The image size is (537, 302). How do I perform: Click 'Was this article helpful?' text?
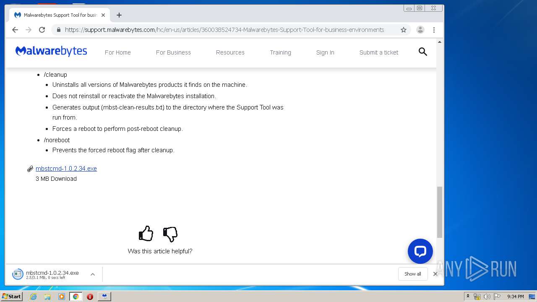(160, 251)
